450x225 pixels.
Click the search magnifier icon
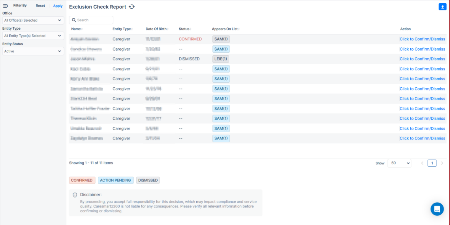(74, 20)
